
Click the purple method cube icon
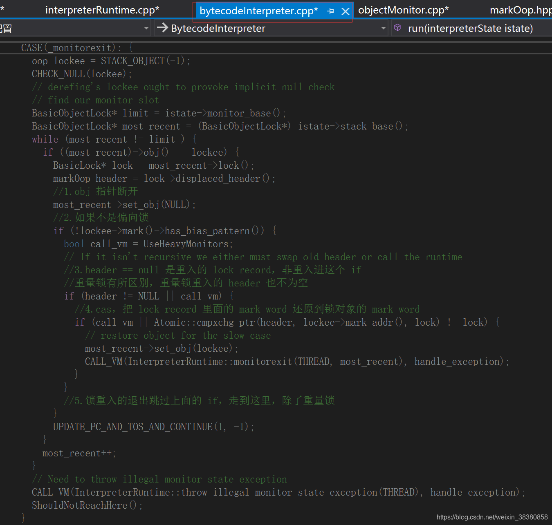(397, 28)
